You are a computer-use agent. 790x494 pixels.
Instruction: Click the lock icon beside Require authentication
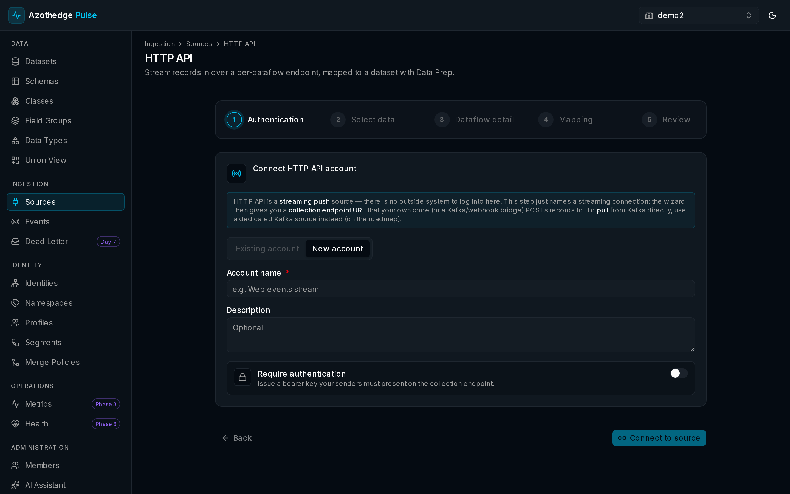[x=242, y=377]
